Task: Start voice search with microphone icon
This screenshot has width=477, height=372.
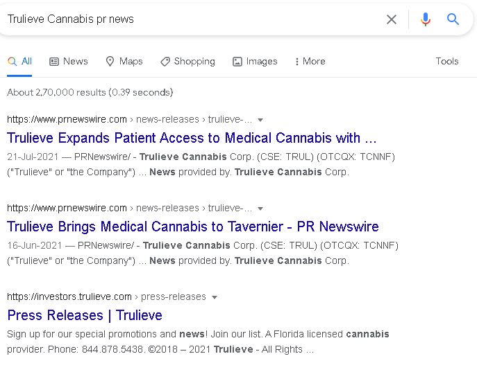Action: pos(426,19)
